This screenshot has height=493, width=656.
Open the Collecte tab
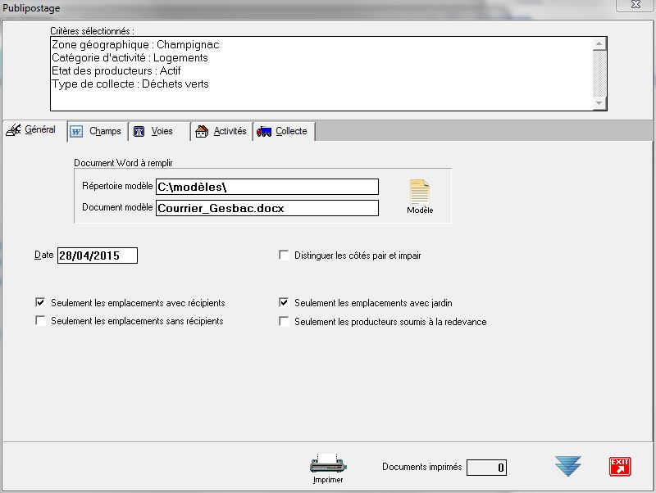click(283, 132)
